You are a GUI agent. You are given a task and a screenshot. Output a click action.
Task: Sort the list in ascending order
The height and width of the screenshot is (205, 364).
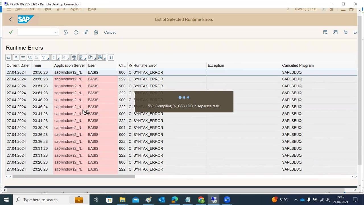[x=16, y=58]
